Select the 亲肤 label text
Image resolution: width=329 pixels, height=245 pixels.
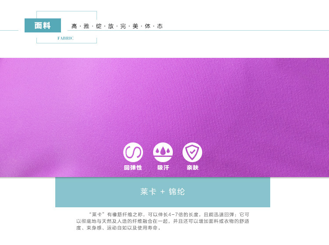click(192, 168)
